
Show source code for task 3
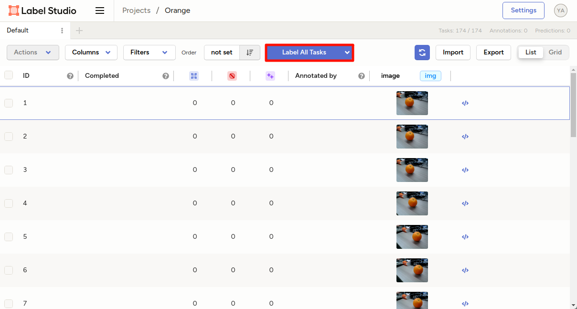pos(465,170)
